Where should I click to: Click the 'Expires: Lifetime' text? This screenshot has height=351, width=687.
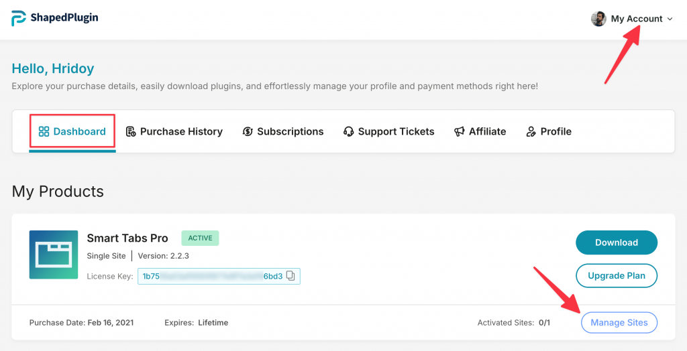(197, 323)
